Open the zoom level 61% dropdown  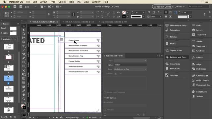35,7
